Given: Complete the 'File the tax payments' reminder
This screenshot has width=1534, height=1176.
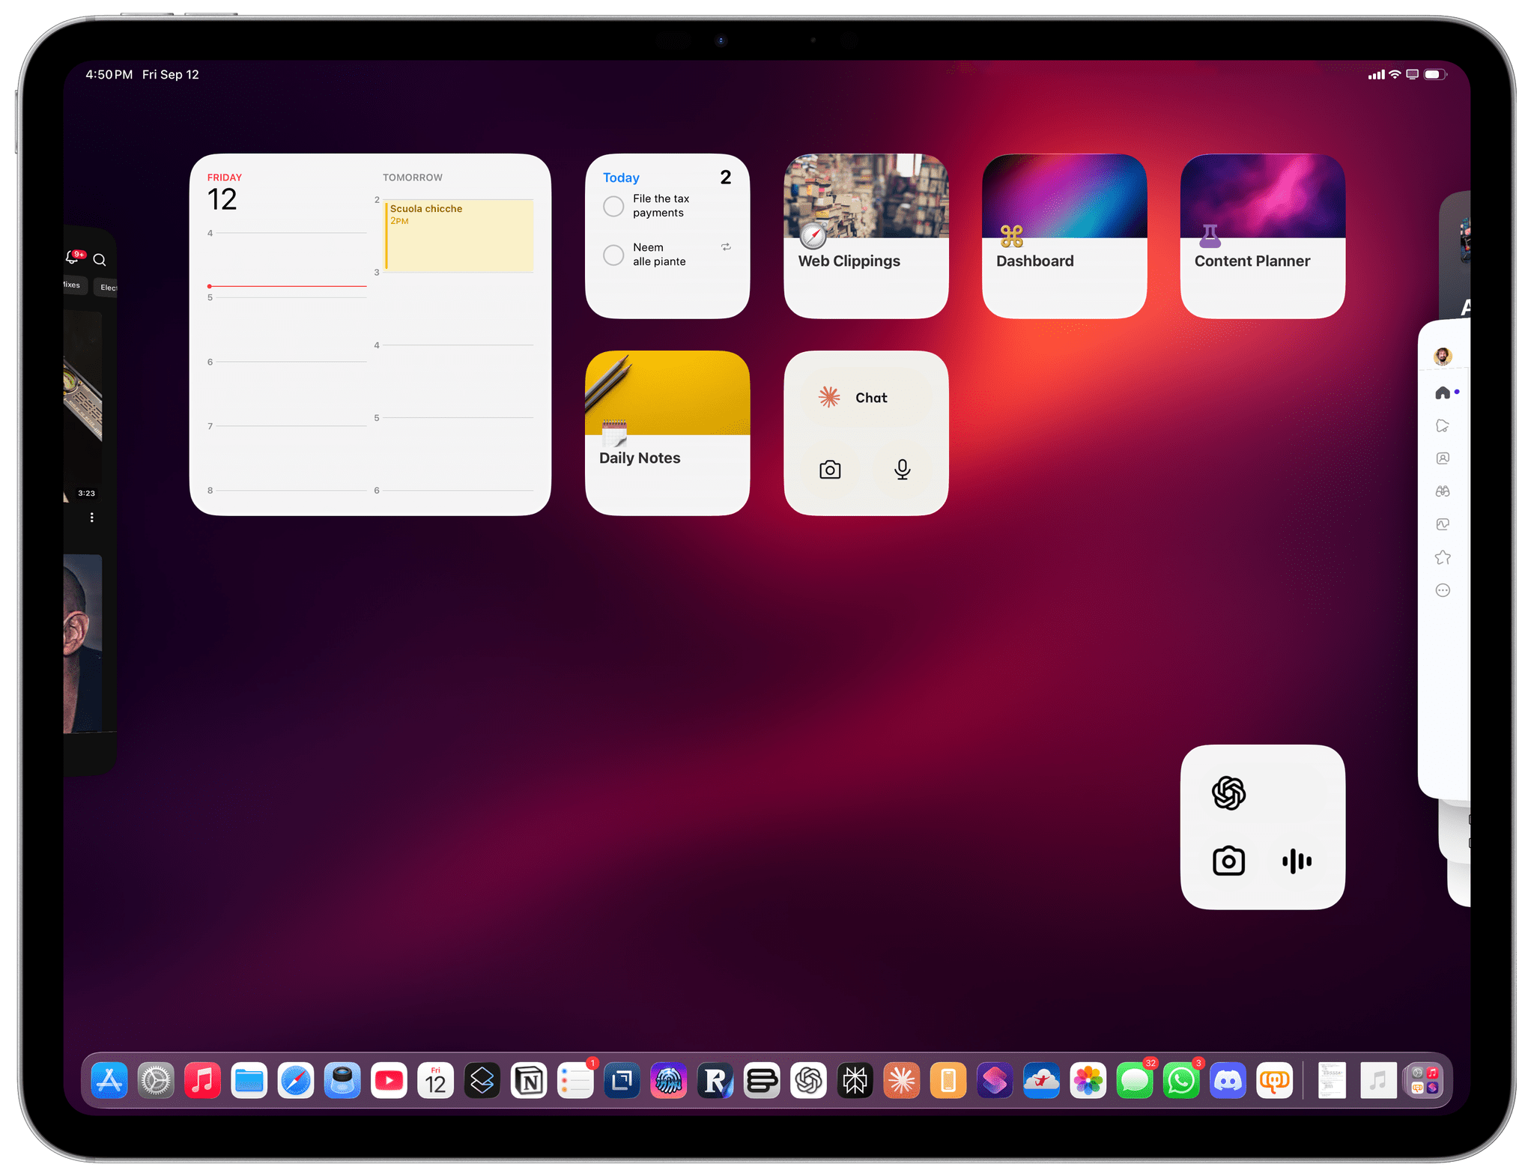Looking at the screenshot, I should tap(613, 206).
